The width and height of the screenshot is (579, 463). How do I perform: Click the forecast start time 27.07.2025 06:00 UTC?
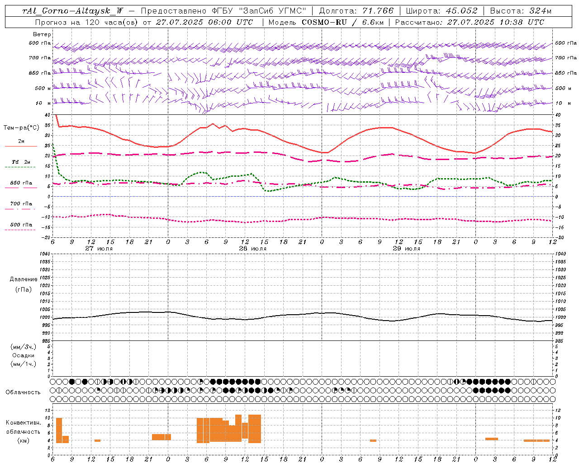[x=204, y=22]
